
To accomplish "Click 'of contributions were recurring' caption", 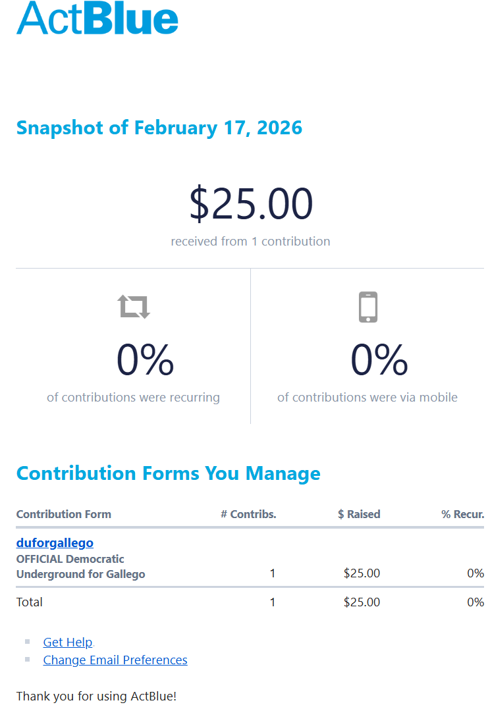I will point(133,398).
